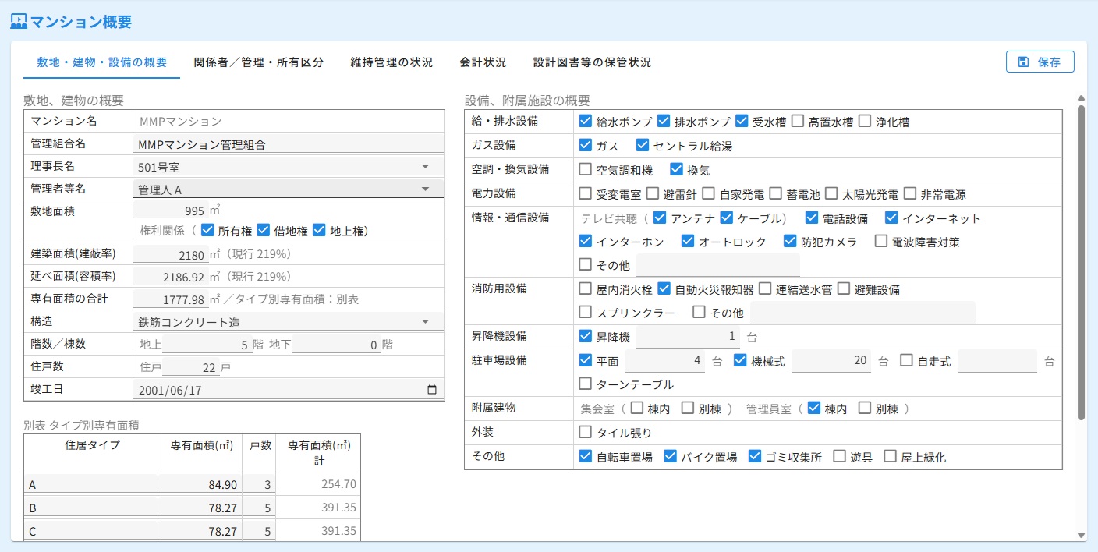Check the ターンテーブル checkbox
This screenshot has width=1098, height=552.
click(x=586, y=384)
